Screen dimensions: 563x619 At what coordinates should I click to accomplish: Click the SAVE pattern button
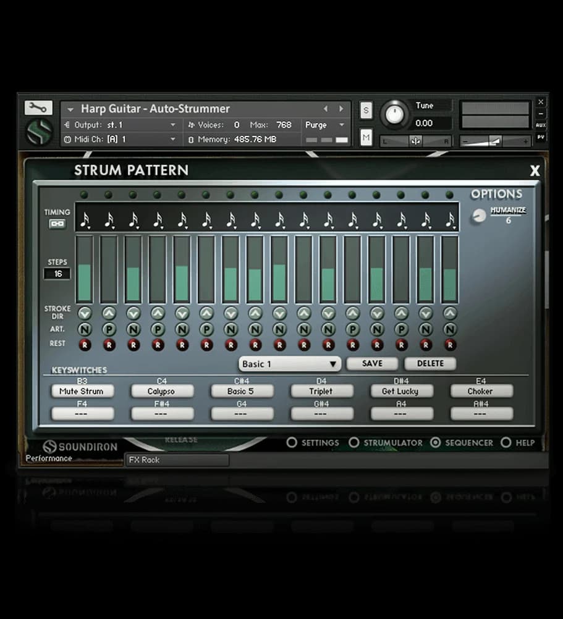tap(372, 363)
